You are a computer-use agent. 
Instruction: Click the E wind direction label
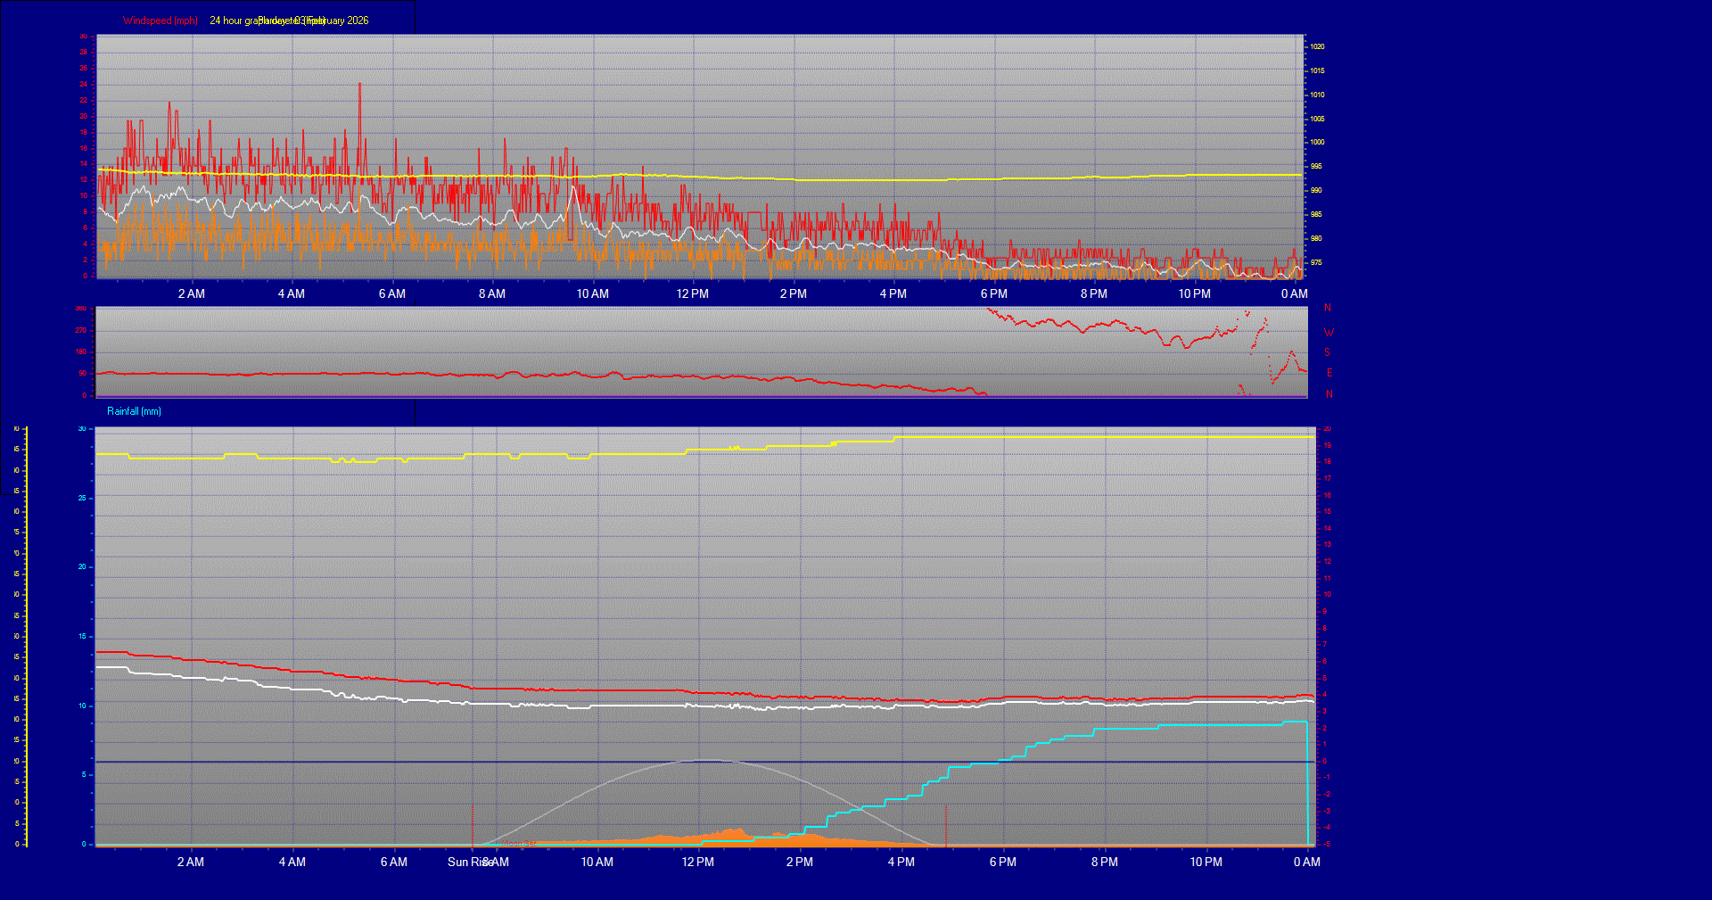[1329, 373]
